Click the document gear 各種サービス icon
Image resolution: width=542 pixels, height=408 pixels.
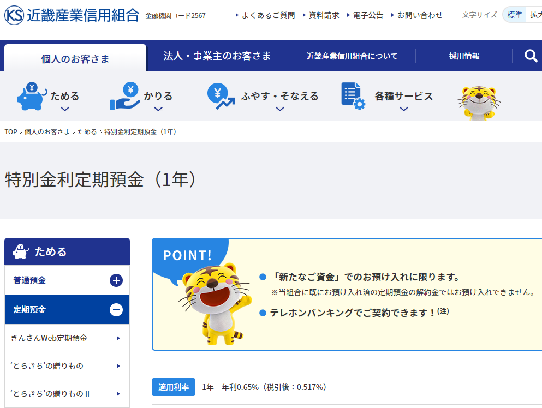[x=353, y=97]
